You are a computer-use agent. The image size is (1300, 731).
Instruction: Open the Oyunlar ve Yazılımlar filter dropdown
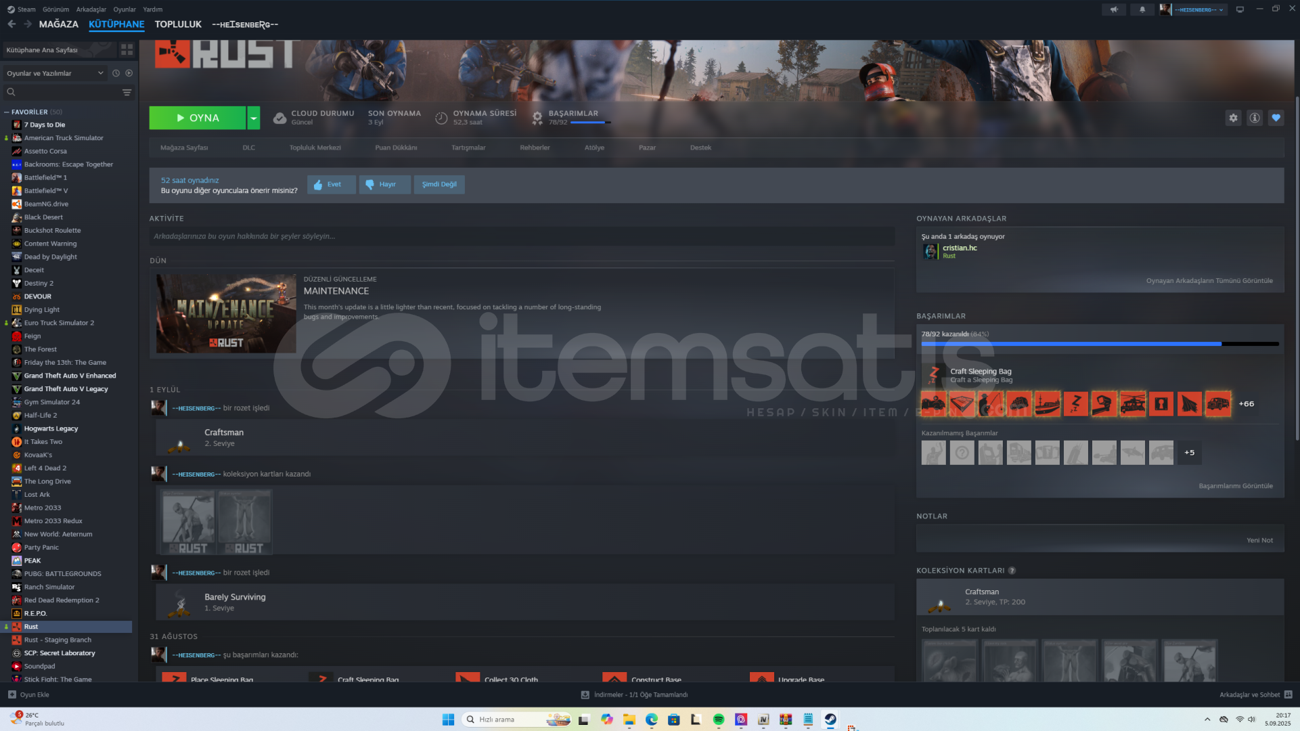click(55, 73)
